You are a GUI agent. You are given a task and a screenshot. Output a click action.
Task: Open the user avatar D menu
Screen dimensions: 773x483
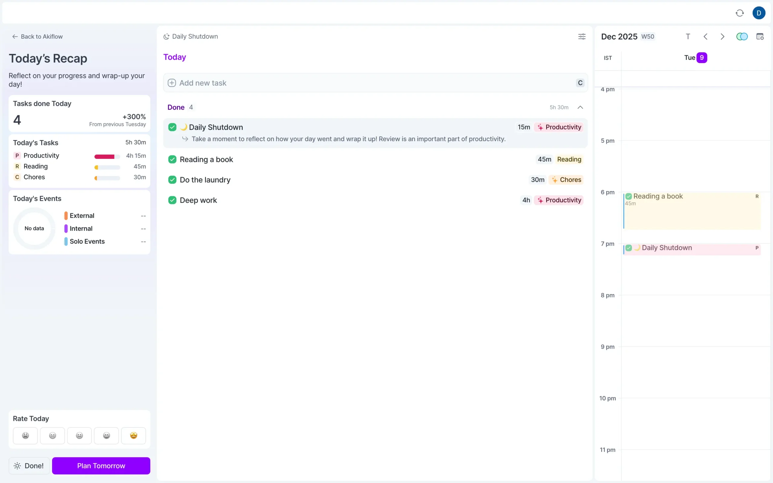click(759, 13)
